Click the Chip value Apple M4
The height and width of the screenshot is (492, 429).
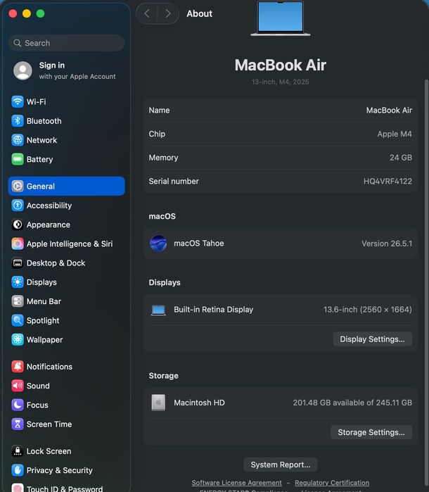coord(395,134)
